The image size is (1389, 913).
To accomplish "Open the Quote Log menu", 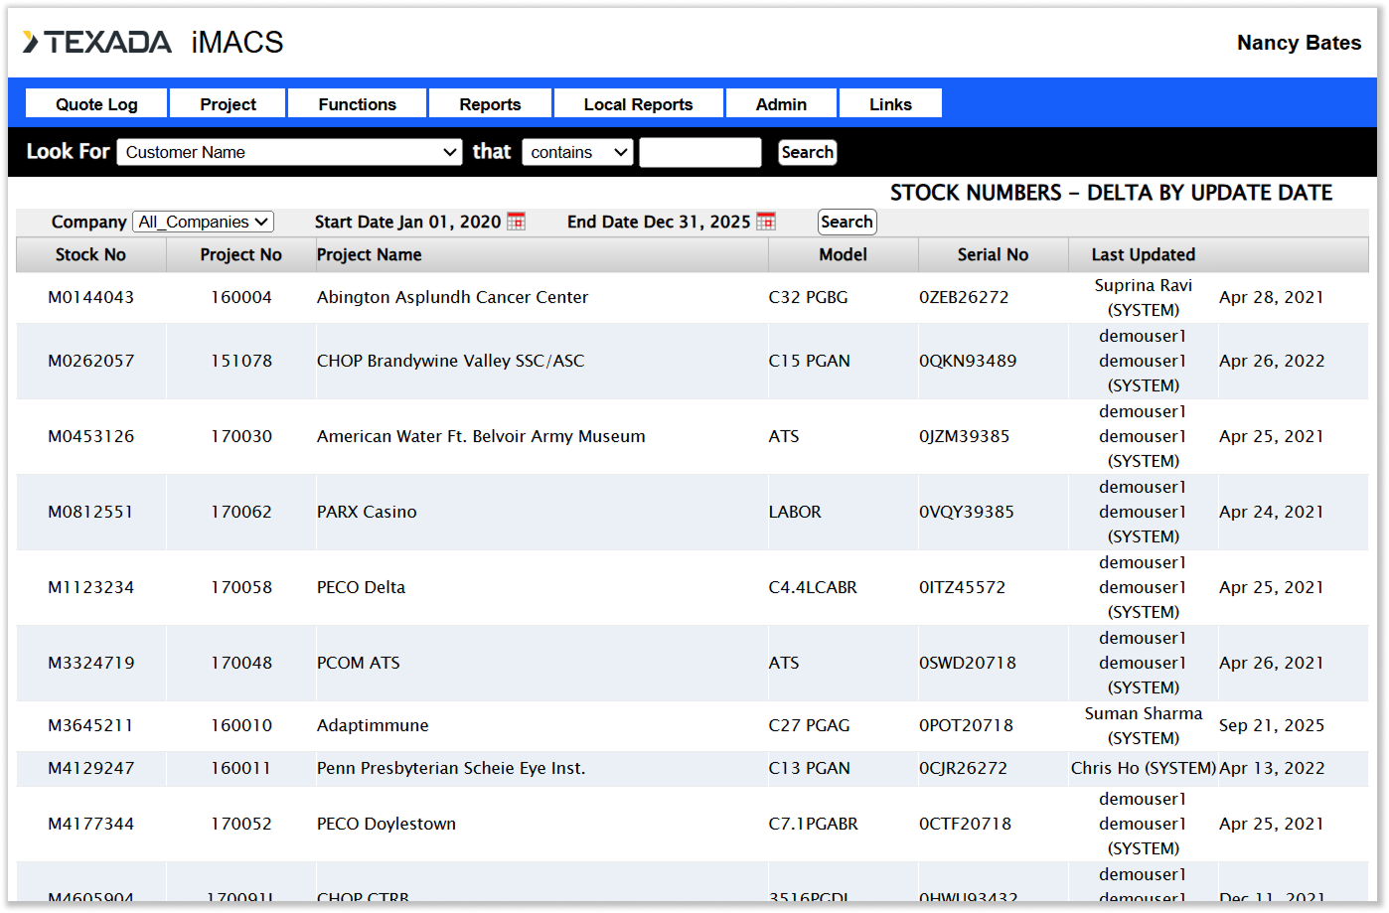I will tap(96, 104).
